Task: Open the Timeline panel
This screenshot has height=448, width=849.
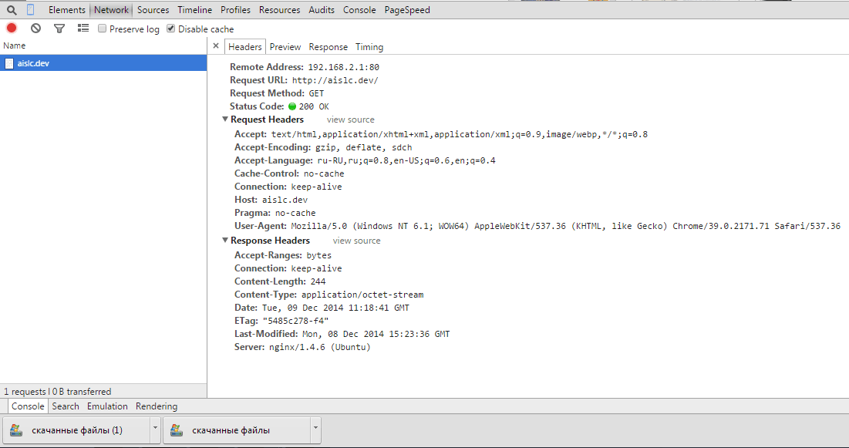Action: click(195, 10)
